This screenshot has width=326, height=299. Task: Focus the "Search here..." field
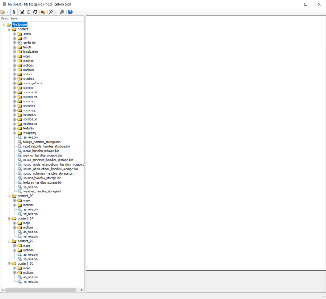coord(42,18)
